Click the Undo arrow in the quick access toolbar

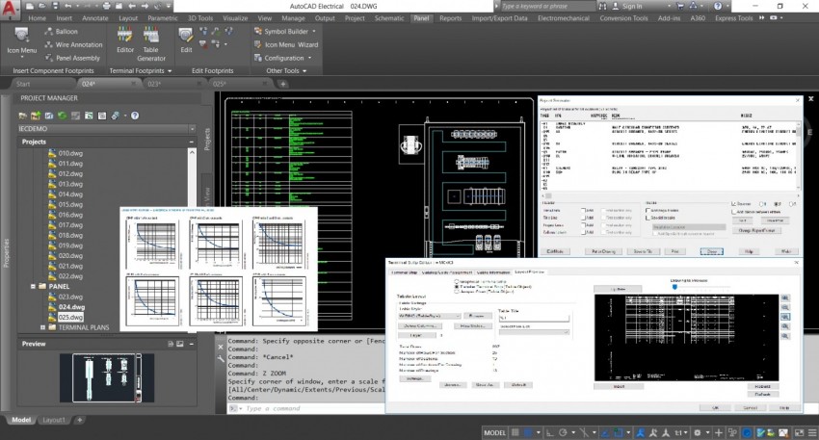[67, 7]
